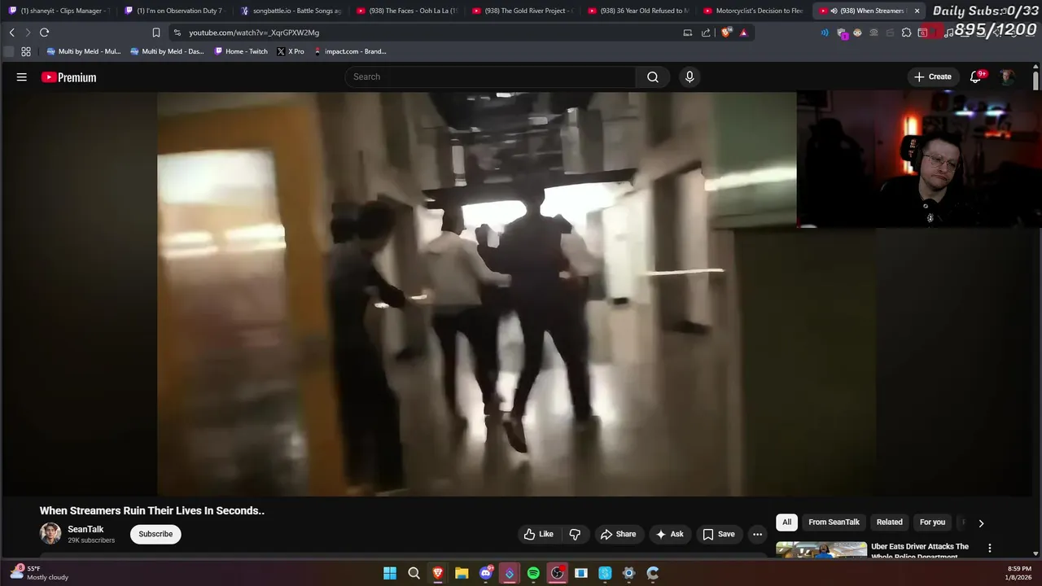
Task: Dislike the video with thumbs down
Action: [575, 534]
